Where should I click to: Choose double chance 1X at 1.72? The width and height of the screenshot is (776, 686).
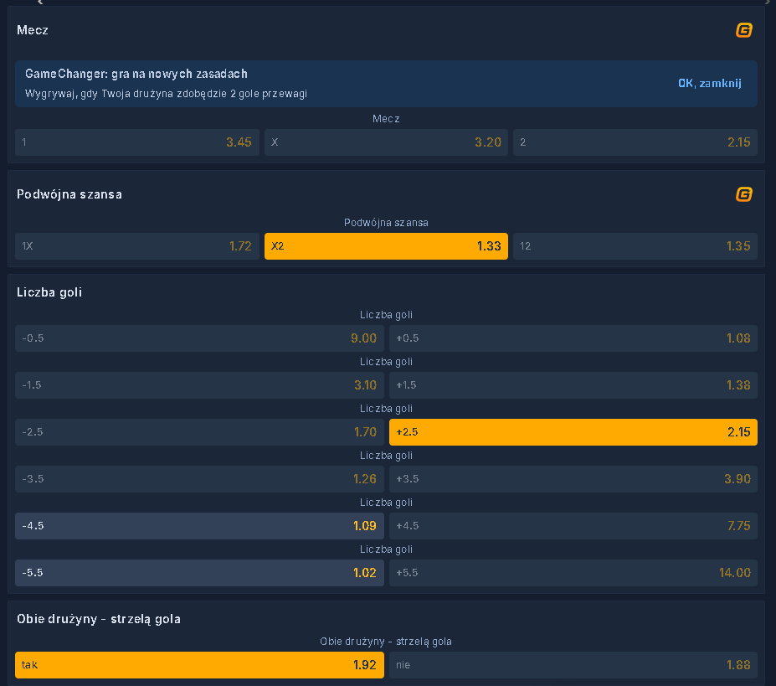137,246
